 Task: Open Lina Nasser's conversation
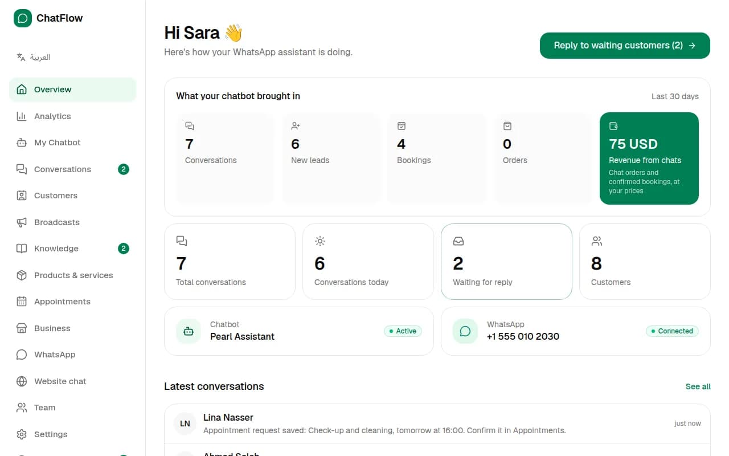437,424
